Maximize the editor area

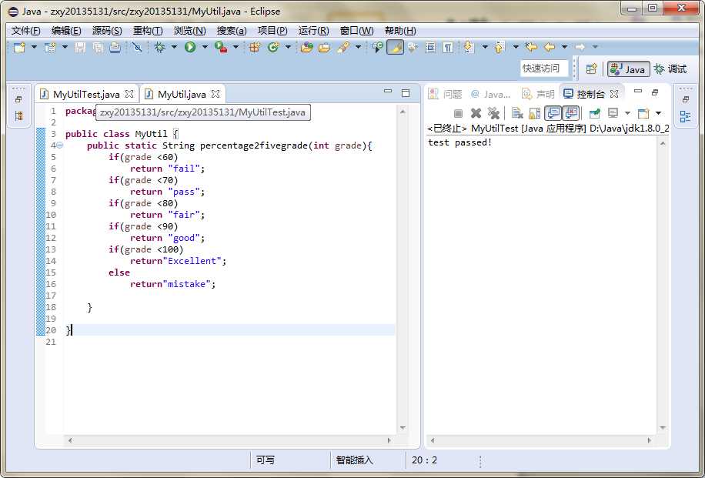coord(406,92)
